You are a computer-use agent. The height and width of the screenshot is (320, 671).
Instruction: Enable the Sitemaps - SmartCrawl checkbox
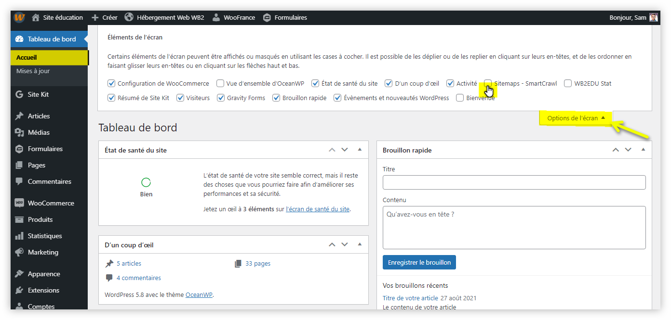pyautogui.click(x=488, y=83)
